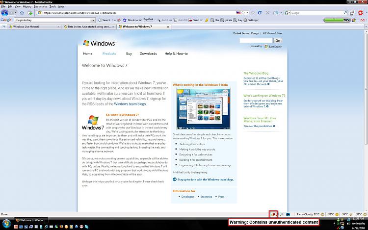Expand the Search button dropdown arrow

112,20
